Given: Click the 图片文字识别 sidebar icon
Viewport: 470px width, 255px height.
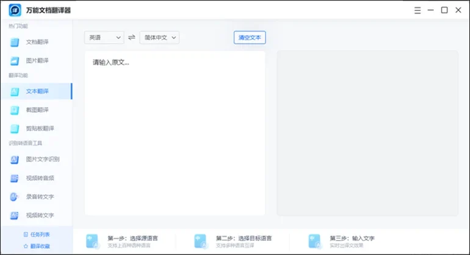Looking at the screenshot, I should tap(15, 159).
